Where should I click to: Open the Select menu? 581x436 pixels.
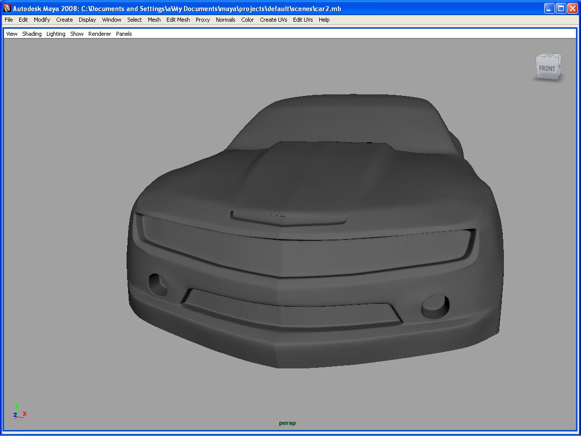point(135,20)
